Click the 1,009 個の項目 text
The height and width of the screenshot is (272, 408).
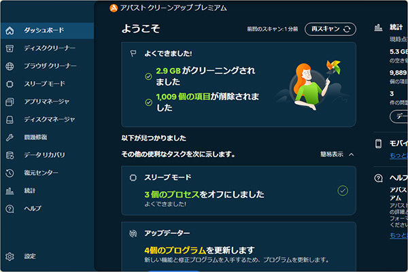pyautogui.click(x=183, y=97)
